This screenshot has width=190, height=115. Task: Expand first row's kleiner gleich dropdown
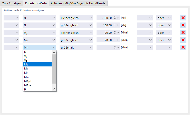[x=76, y=18]
